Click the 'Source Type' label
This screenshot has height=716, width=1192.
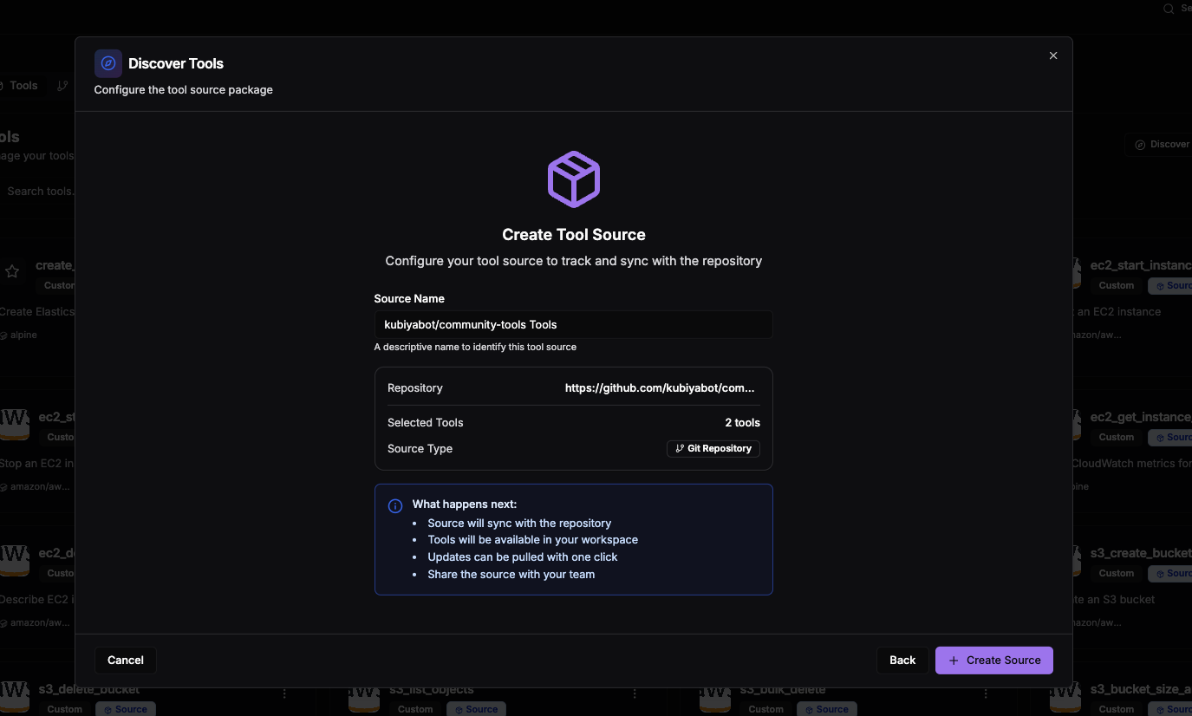pyautogui.click(x=420, y=449)
